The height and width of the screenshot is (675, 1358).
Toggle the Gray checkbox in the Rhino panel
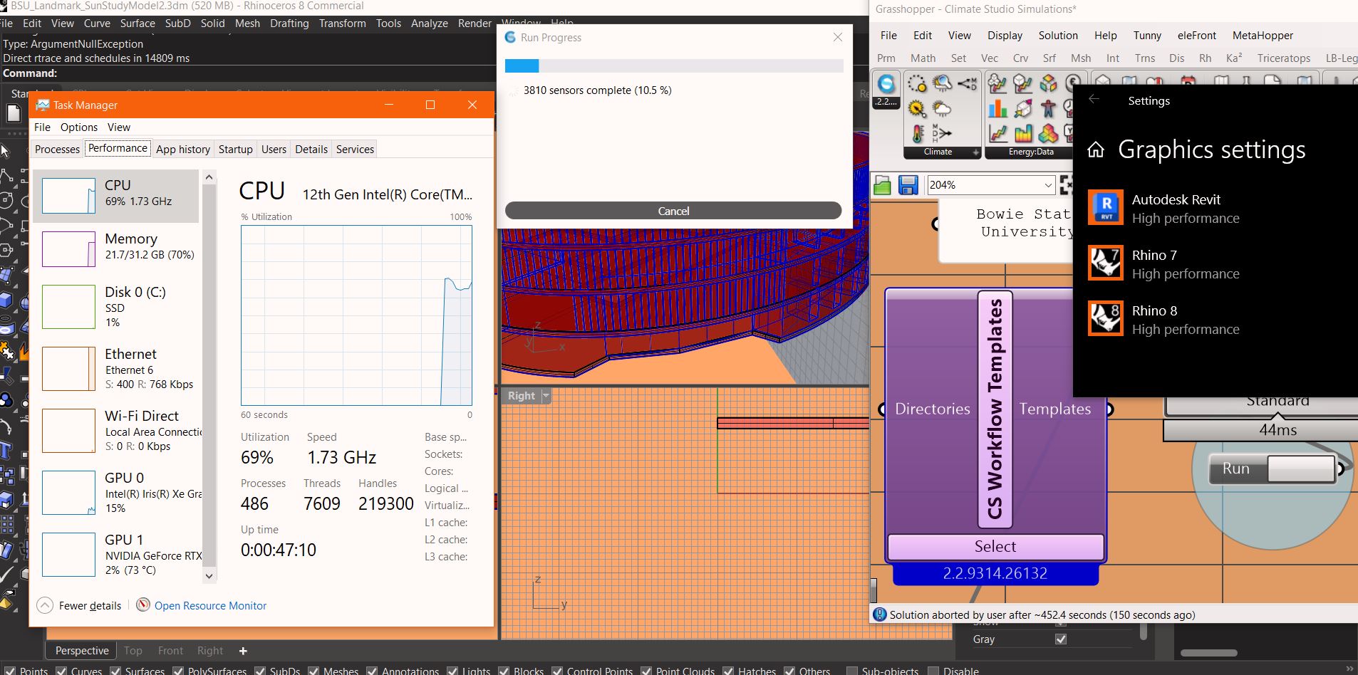point(1061,639)
